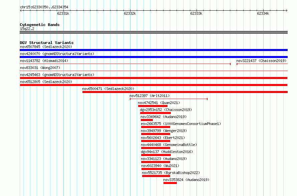This screenshot has width=297, height=196.
Task: Select nsv5521735 (ByrskaBishop2022) label
Action: tap(171, 173)
